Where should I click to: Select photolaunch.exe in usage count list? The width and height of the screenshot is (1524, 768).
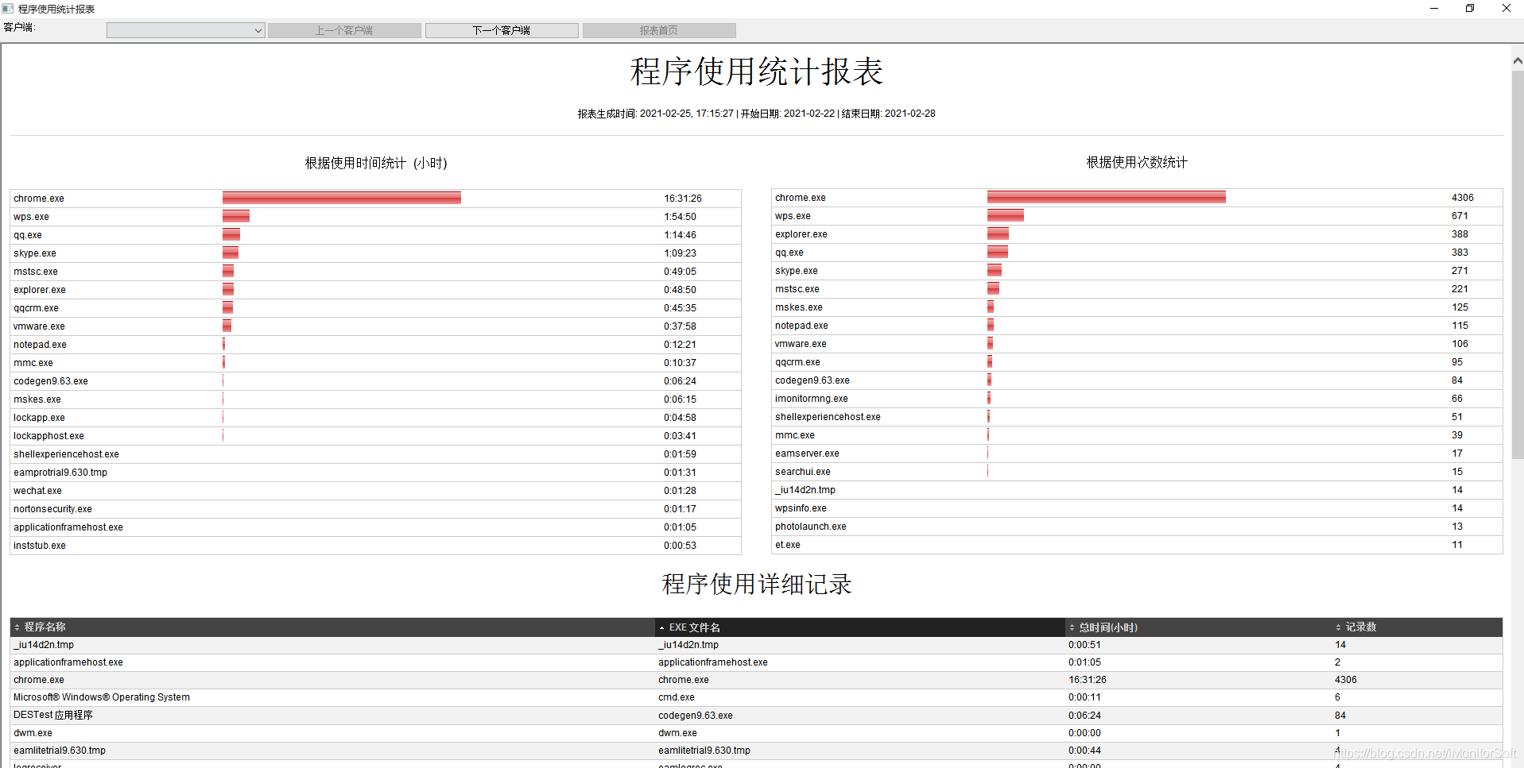coord(811,527)
